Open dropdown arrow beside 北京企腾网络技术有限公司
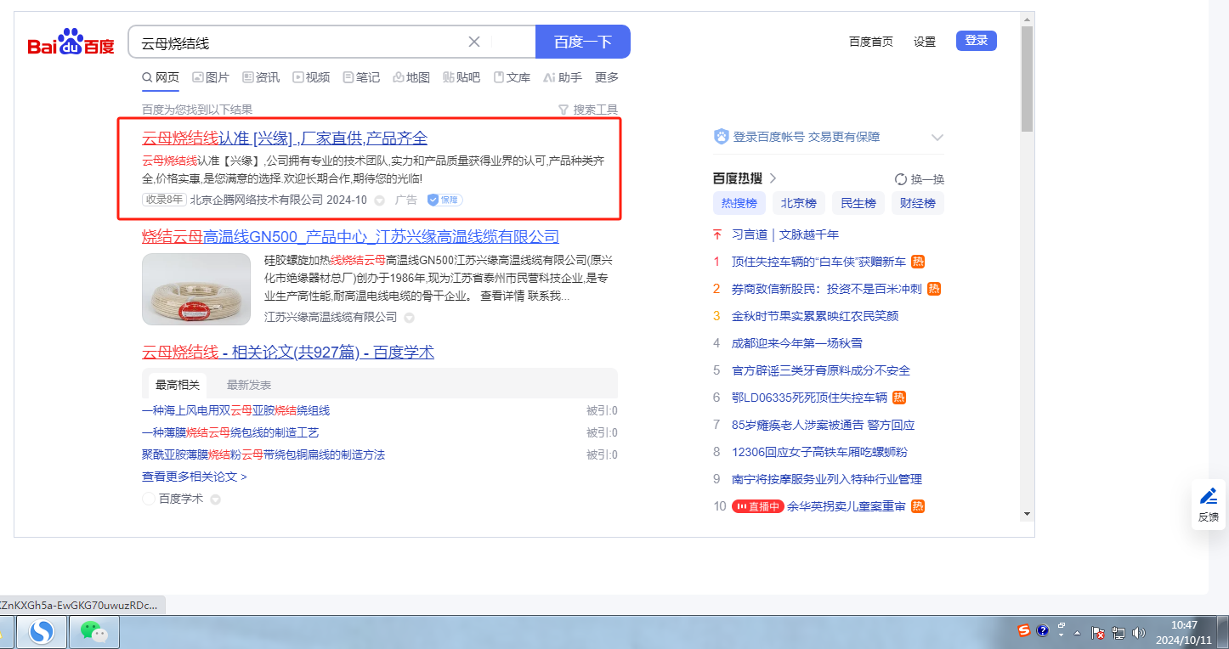The image size is (1229, 649). (x=380, y=200)
